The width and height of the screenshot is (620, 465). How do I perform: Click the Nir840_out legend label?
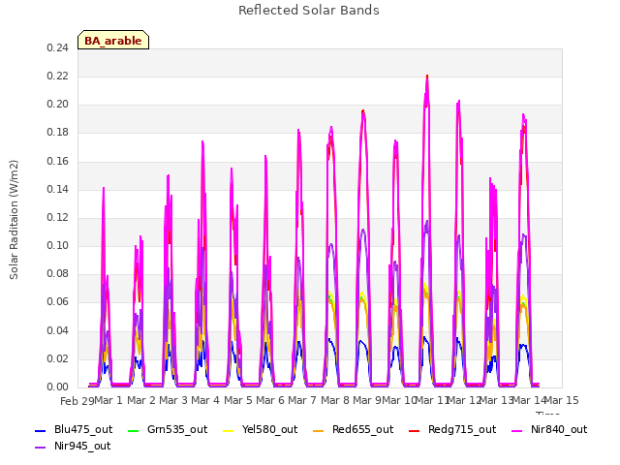(x=559, y=429)
